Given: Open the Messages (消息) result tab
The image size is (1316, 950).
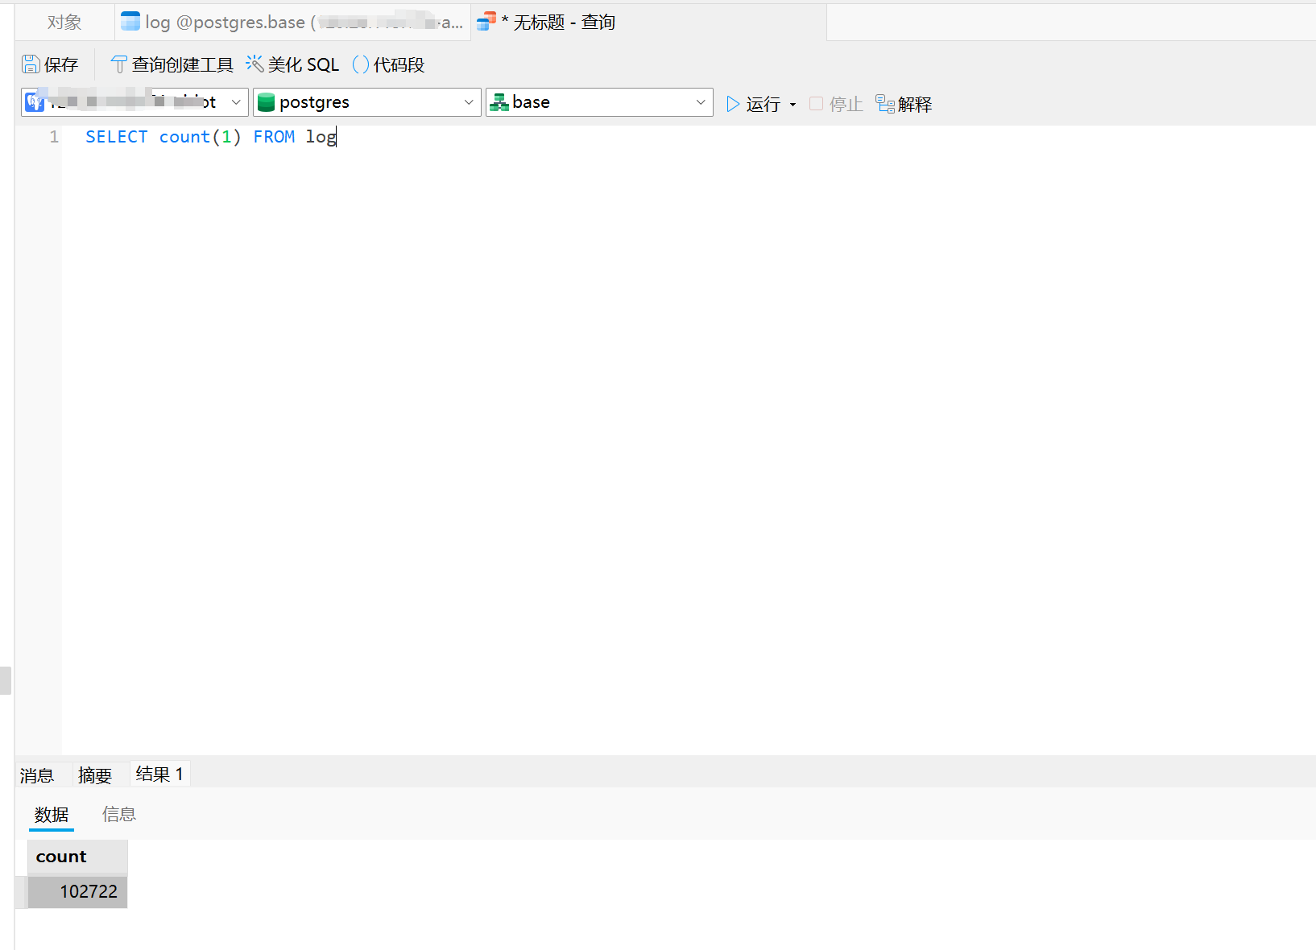Looking at the screenshot, I should pyautogui.click(x=37, y=775).
